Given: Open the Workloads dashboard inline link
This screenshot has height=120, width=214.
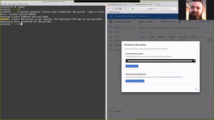Looking at the screenshot, I should (x=176, y=77).
